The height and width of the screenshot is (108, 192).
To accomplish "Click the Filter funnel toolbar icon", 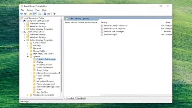I will (54, 14).
